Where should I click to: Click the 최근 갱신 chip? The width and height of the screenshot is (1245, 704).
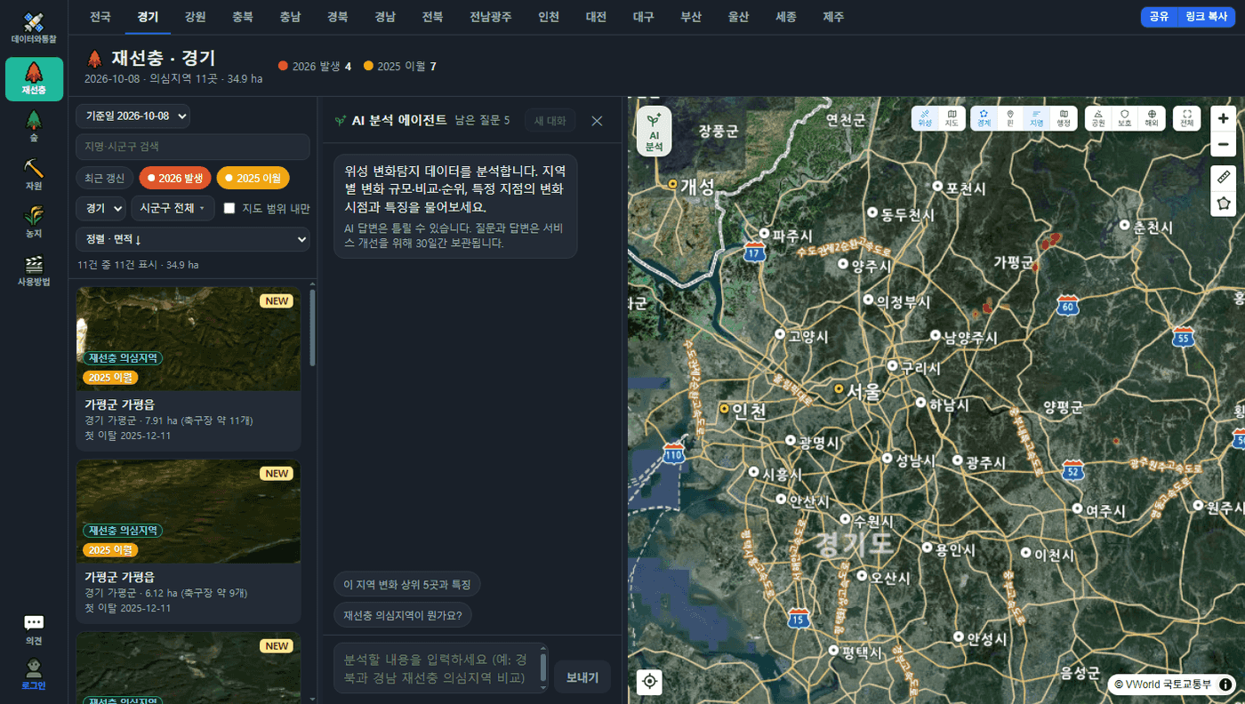pyautogui.click(x=105, y=179)
